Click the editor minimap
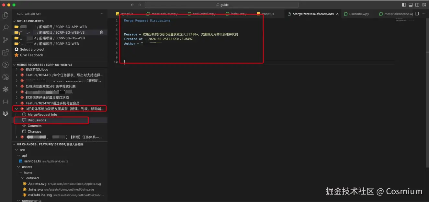429x202 pixels. [x=405, y=20]
